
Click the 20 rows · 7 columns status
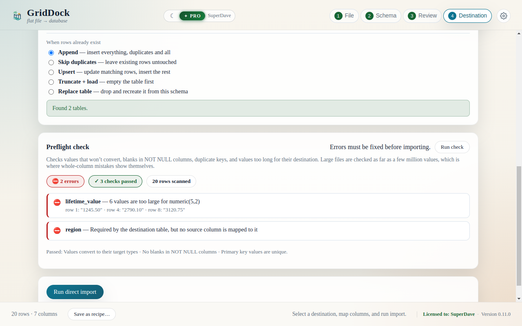(x=34, y=314)
